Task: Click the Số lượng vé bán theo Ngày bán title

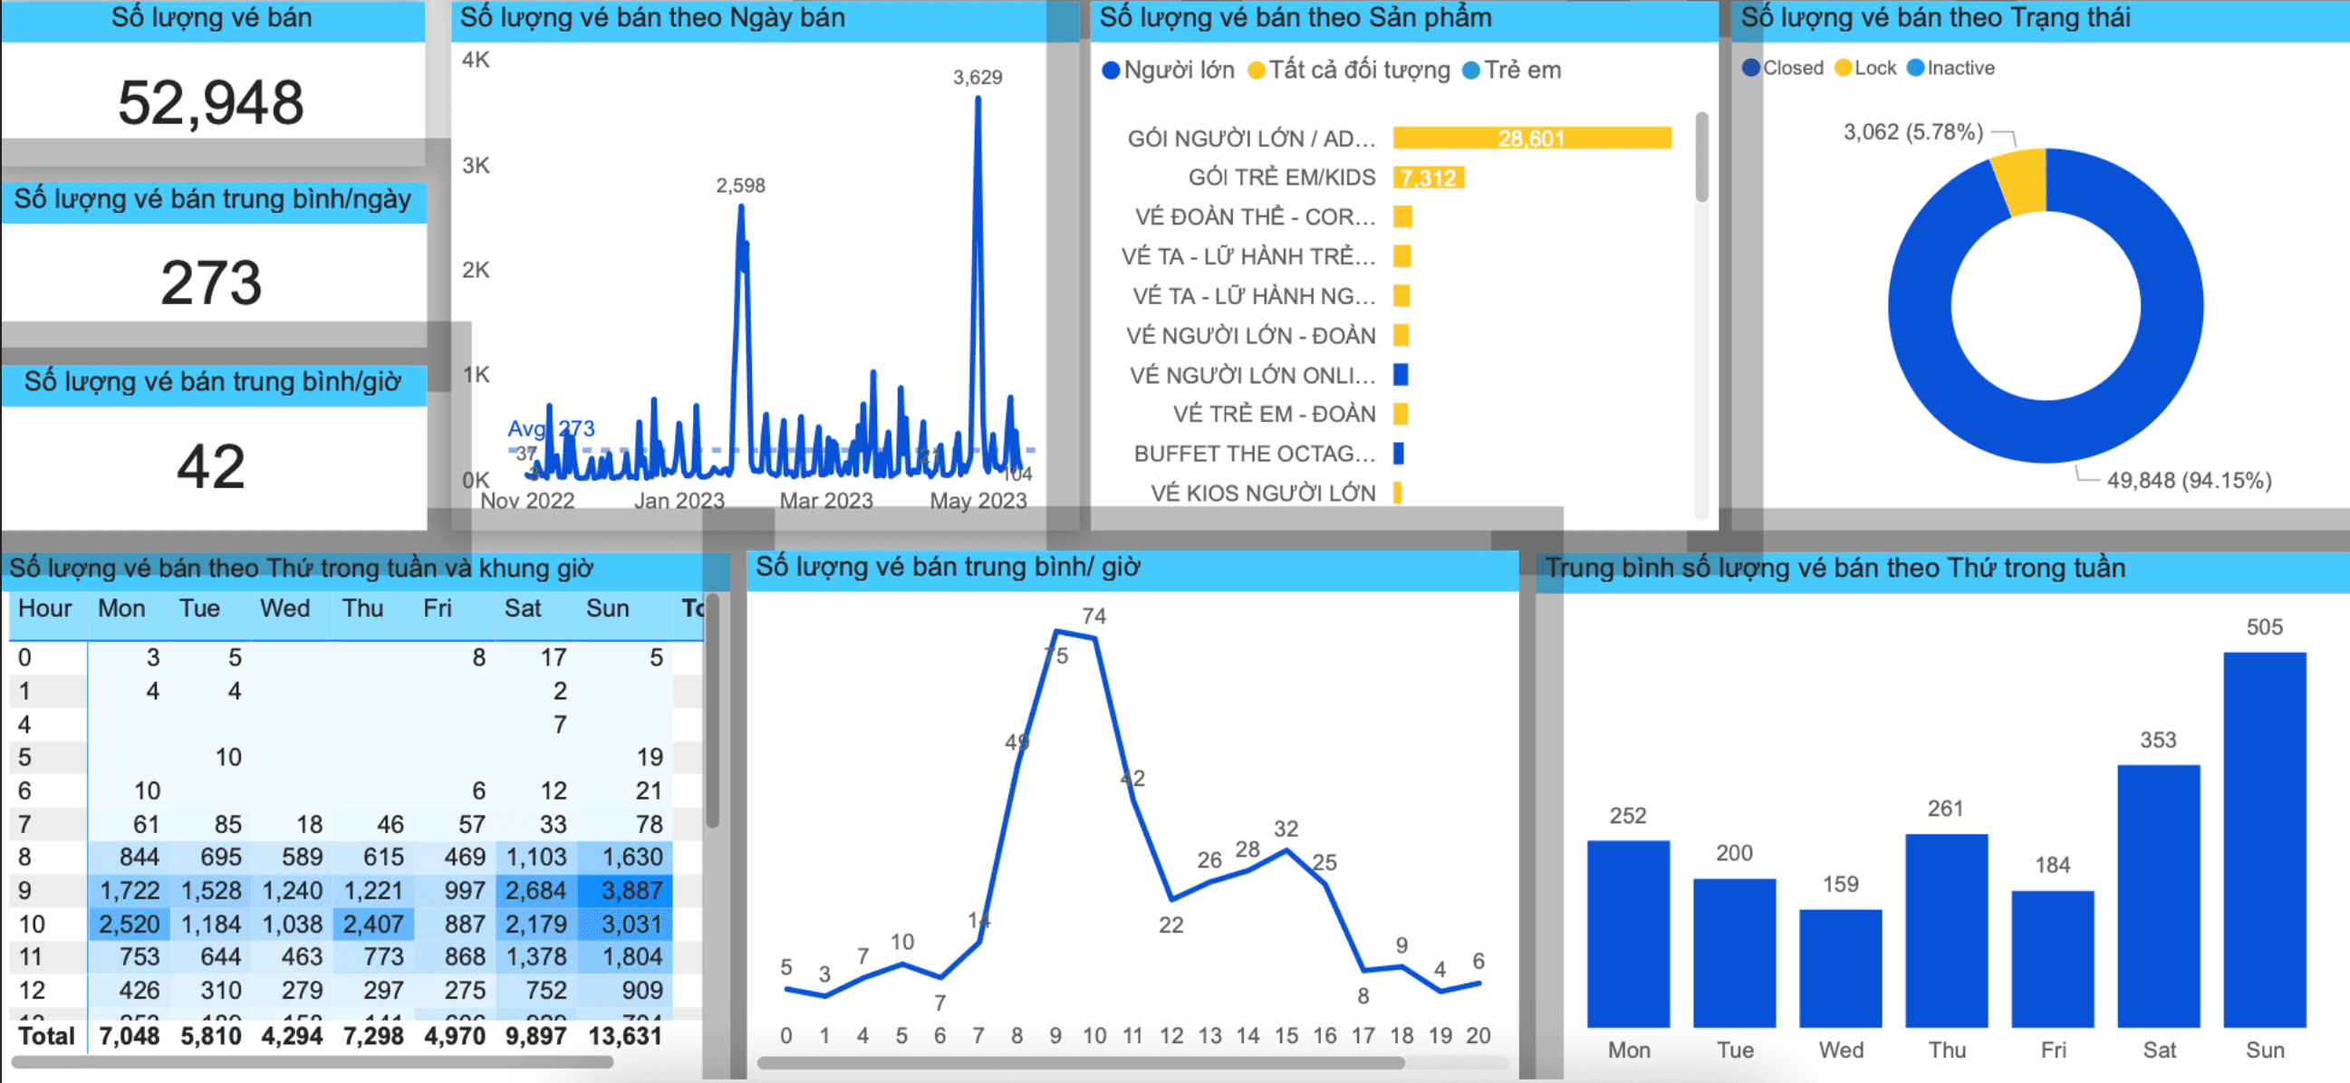Action: (x=652, y=17)
